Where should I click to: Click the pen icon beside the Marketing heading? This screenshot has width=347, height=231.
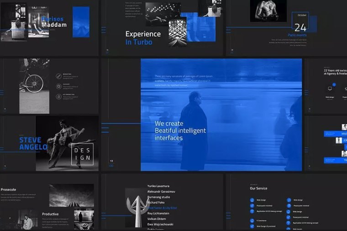click(58, 76)
